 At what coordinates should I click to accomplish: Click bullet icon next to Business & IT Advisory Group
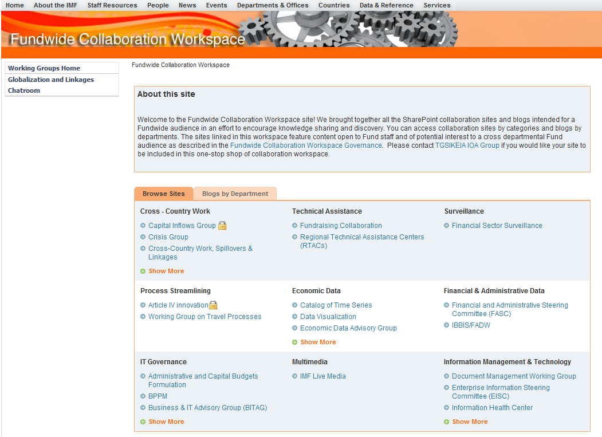coord(143,407)
